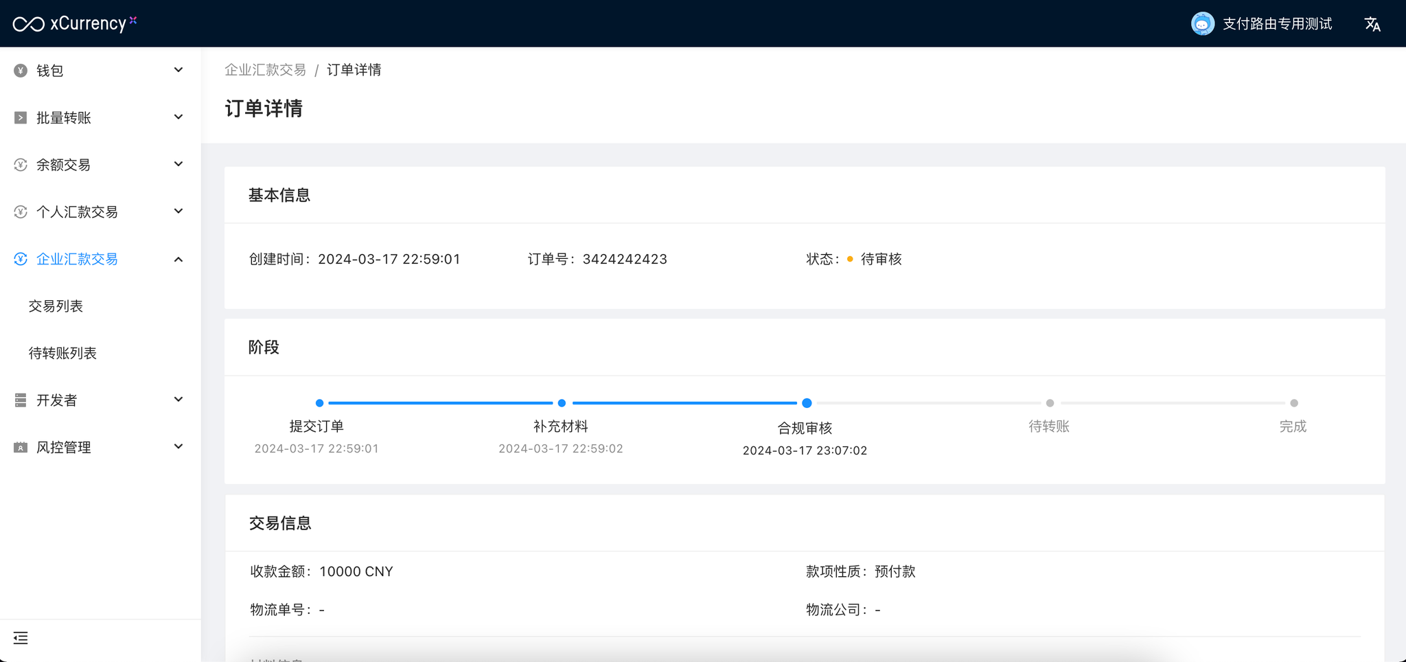The height and width of the screenshot is (662, 1406).
Task: Collapse the sidebar with the fold icon
Action: click(21, 638)
